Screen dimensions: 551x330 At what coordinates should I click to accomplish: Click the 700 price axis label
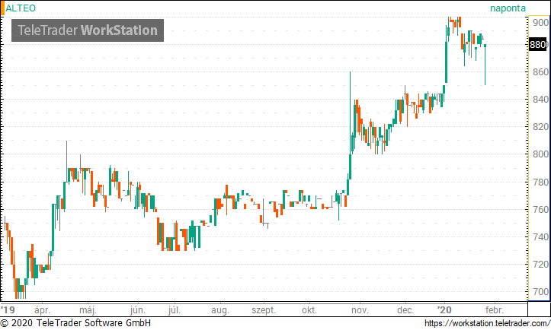click(540, 291)
